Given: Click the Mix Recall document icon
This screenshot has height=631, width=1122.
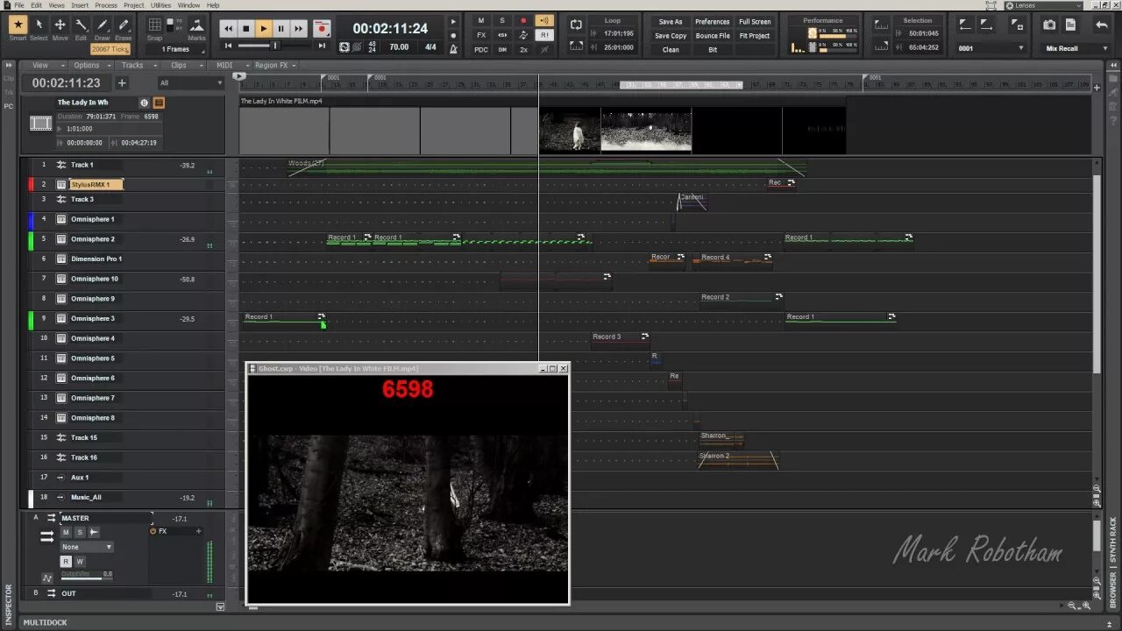Looking at the screenshot, I should click(x=1070, y=25).
